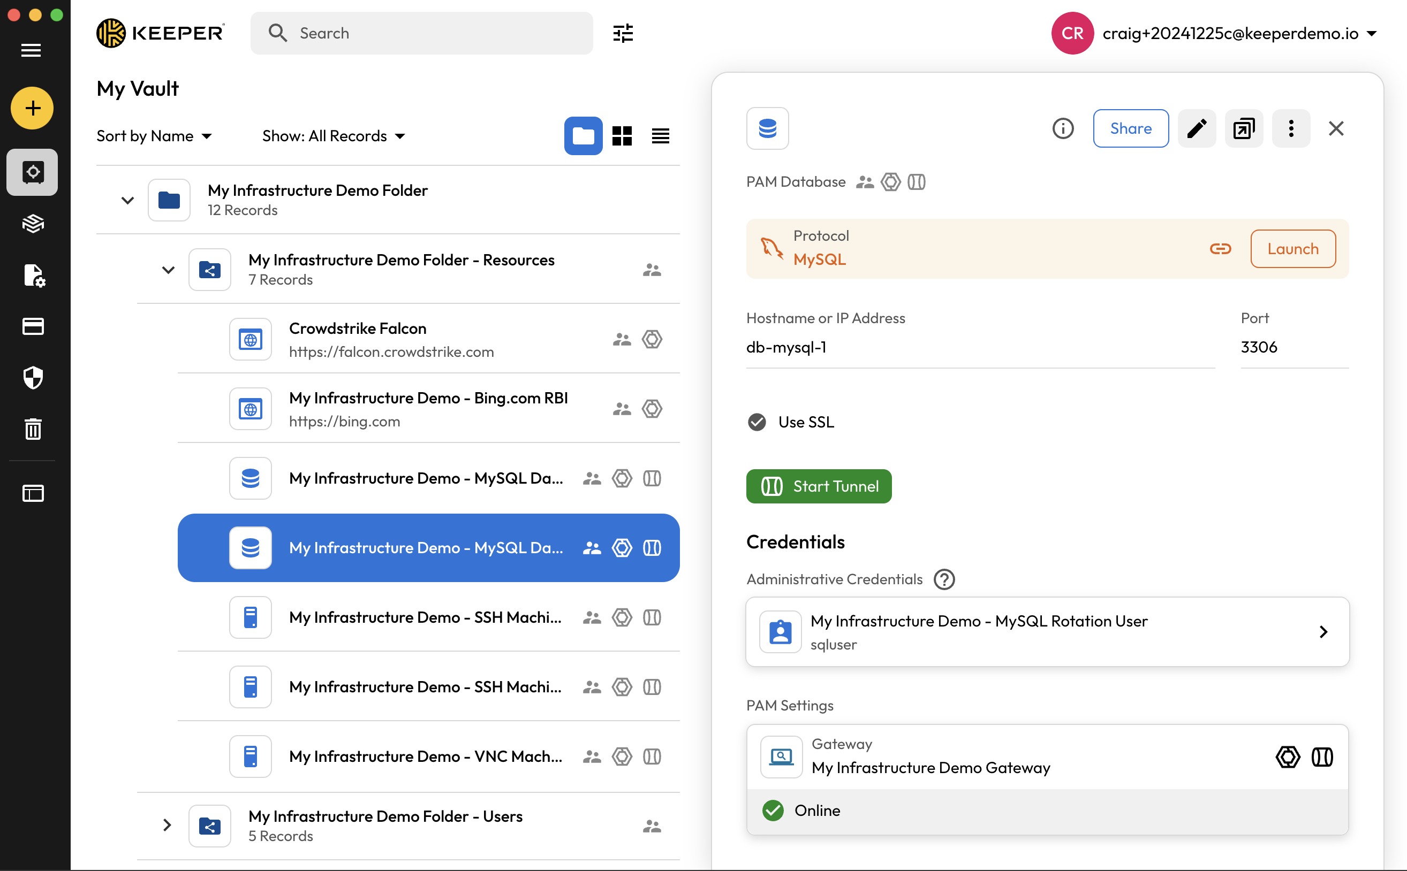Screen dimensions: 1407x871
Task: Open Show: All Records filter dropdown
Action: pos(333,136)
